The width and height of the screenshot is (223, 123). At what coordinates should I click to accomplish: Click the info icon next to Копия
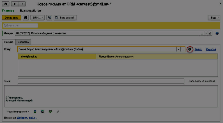pyautogui.click(x=190, y=49)
